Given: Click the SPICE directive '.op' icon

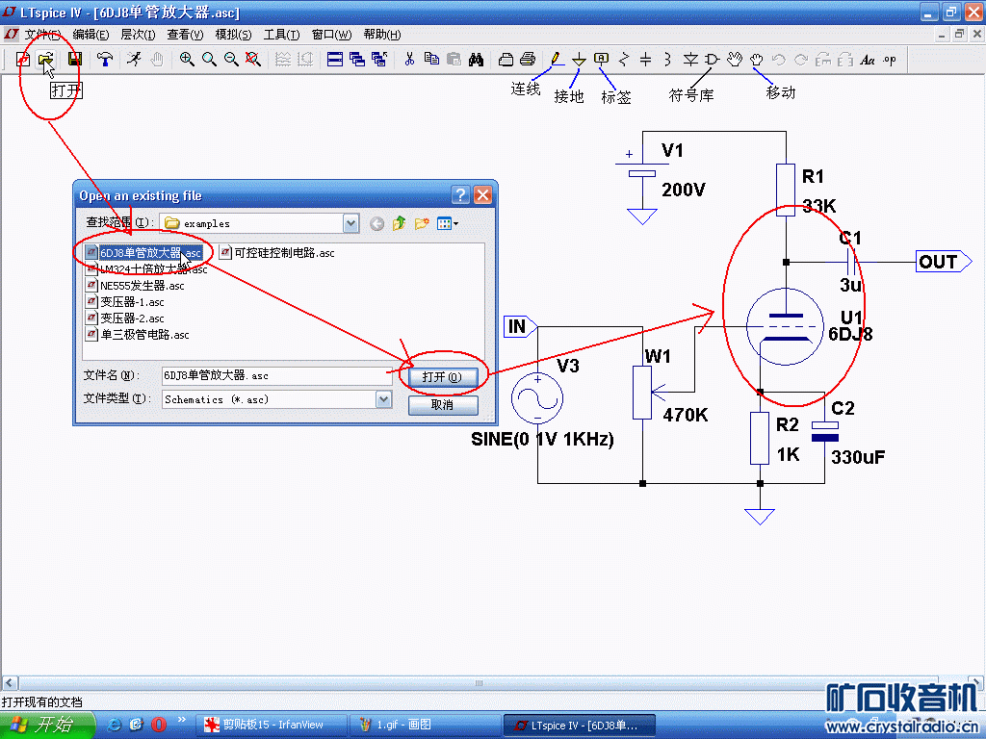Looking at the screenshot, I should point(889,59).
